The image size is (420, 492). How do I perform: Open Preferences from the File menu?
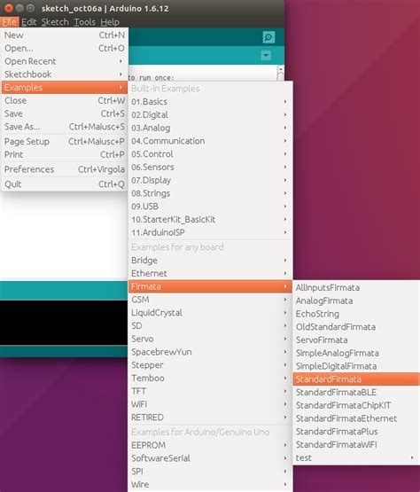pyautogui.click(x=65, y=169)
